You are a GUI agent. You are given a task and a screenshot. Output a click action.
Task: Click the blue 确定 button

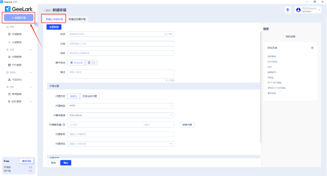click(x=65, y=163)
